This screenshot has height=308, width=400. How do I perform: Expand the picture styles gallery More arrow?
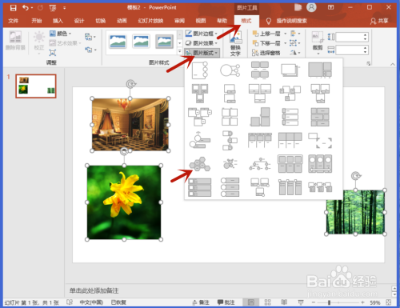coord(179,51)
